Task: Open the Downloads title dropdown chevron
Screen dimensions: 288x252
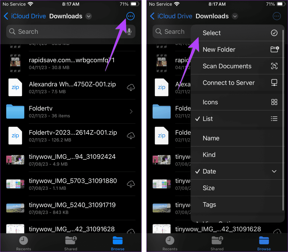Action: point(88,16)
